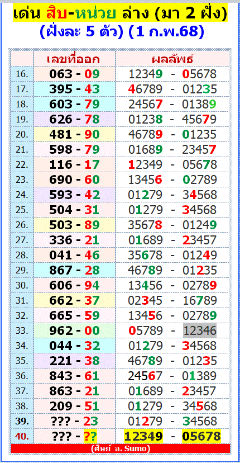Select the ผลลัพธ์ column header

click(172, 59)
